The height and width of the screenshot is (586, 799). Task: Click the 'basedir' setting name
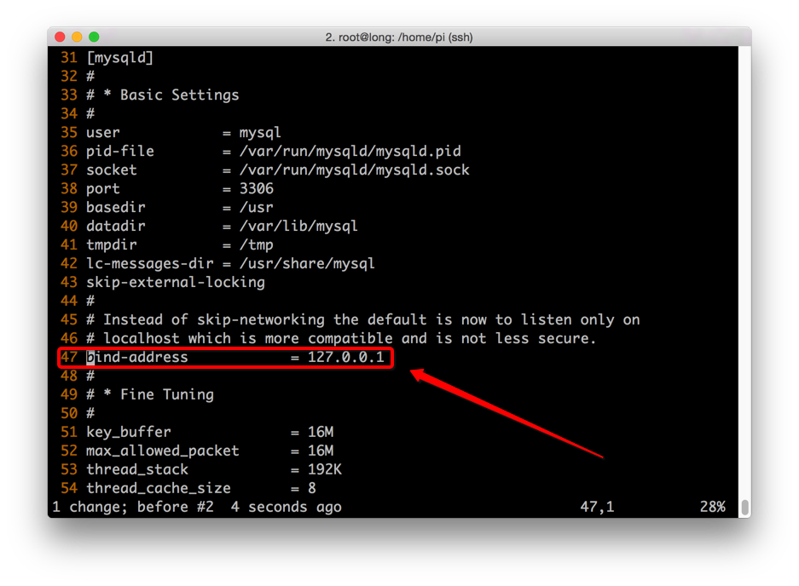coord(116,207)
